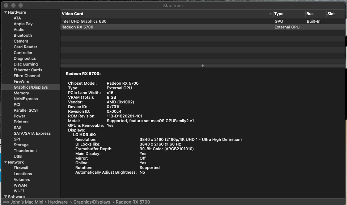Select SPI in the sidebar
Screen dimensions: 347x205
(x=17, y=139)
